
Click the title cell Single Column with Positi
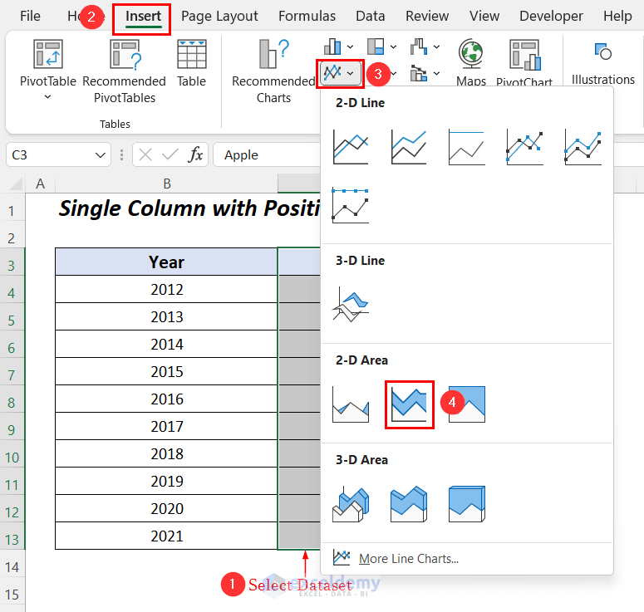(x=189, y=208)
